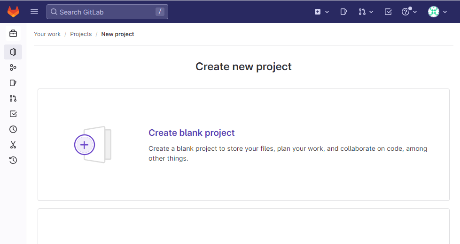Image resolution: width=460 pixels, height=244 pixels.
Task: Open the Your work briefcase icon
Action: coord(13,33)
